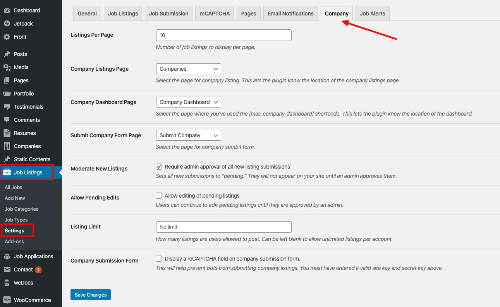Image resolution: width=500 pixels, height=307 pixels.
Task: Open Settings submenu link
Action: tap(14, 230)
